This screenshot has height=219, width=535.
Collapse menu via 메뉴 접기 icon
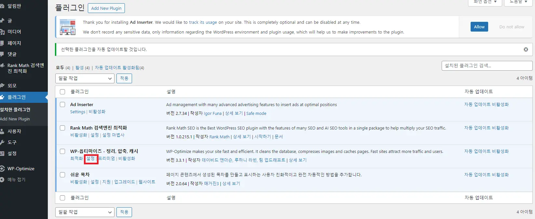tap(2, 179)
